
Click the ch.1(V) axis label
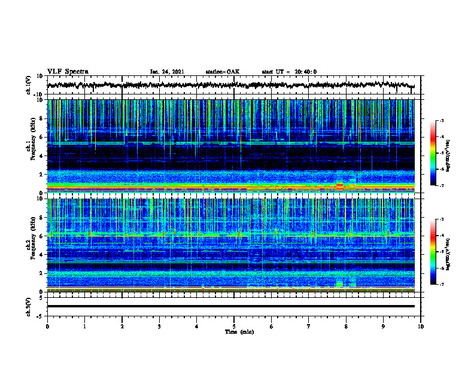[x=29, y=85]
